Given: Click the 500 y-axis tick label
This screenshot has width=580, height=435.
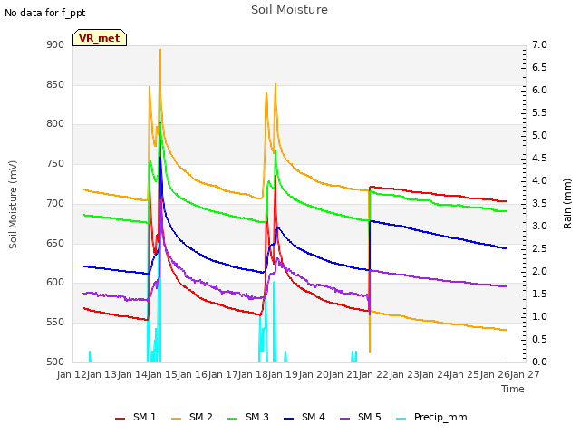Looking at the screenshot, I should [55, 362].
